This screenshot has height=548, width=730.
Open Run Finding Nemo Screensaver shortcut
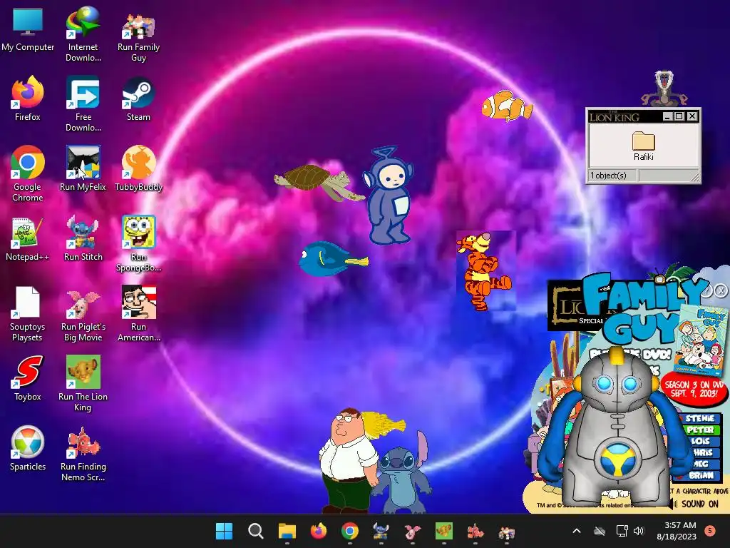click(x=83, y=453)
